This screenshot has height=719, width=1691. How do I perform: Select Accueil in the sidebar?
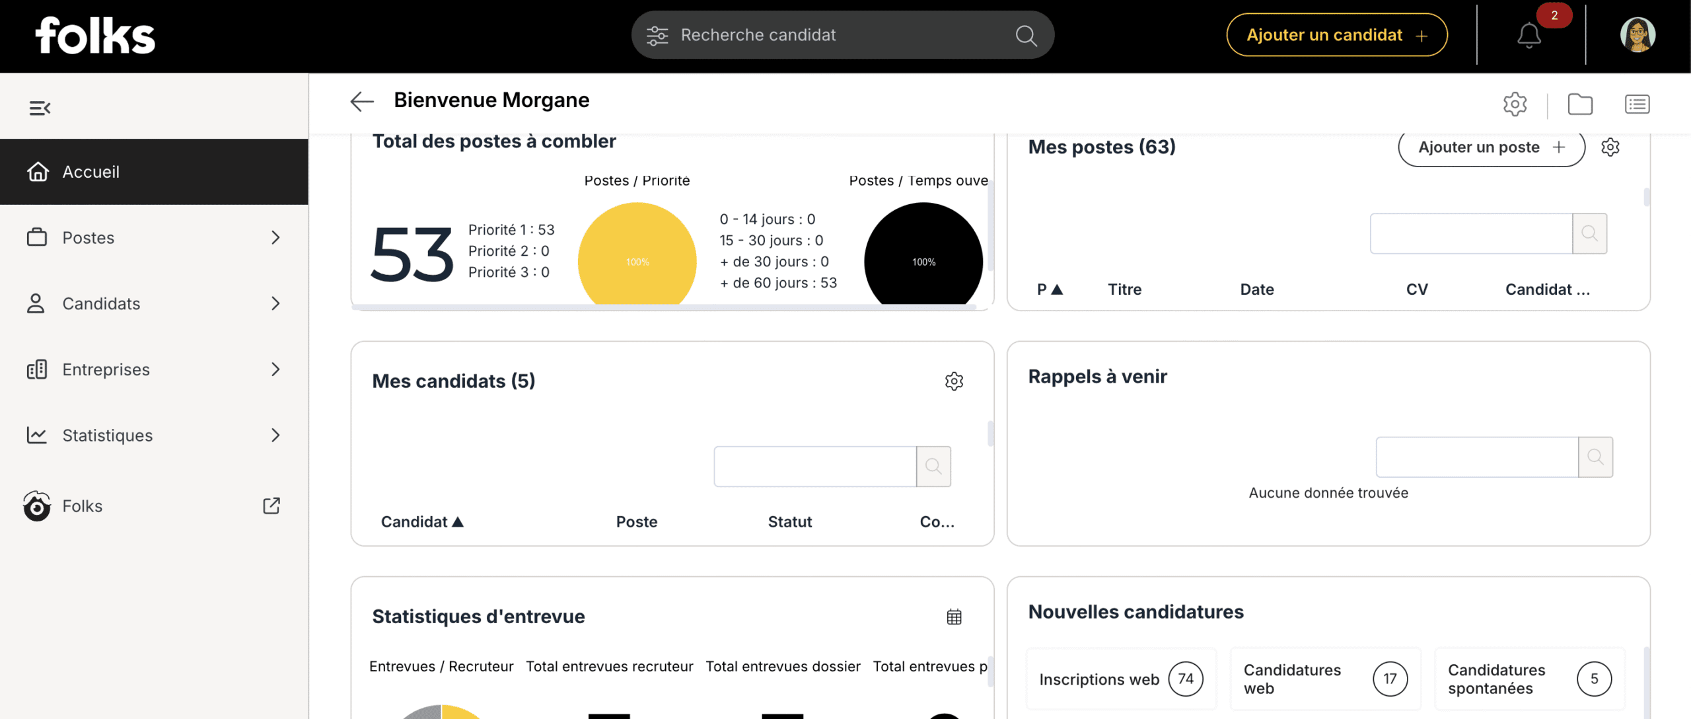pyautogui.click(x=154, y=172)
